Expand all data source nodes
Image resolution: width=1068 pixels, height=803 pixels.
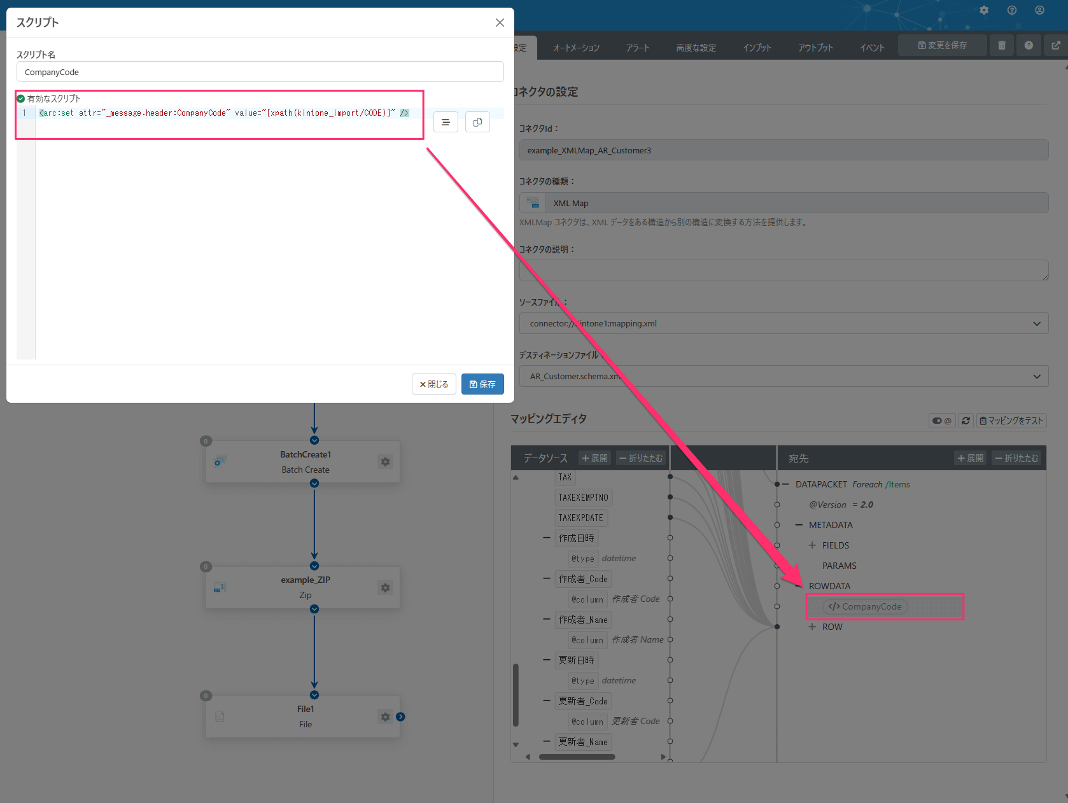[595, 458]
